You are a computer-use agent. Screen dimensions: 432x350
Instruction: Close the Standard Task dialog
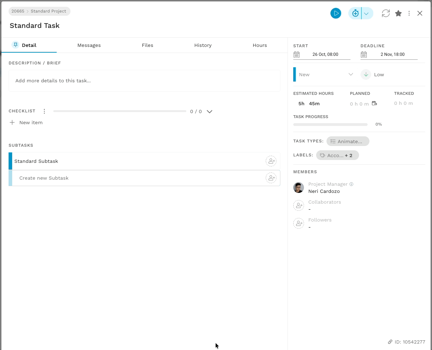point(420,13)
